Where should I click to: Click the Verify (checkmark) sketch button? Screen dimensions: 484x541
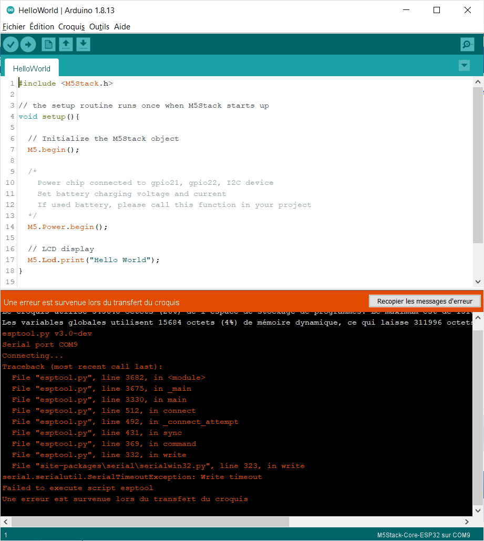click(11, 45)
